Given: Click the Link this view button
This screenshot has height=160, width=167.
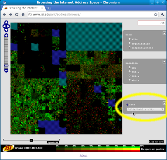Looking at the screenshot, I should 156,142.
